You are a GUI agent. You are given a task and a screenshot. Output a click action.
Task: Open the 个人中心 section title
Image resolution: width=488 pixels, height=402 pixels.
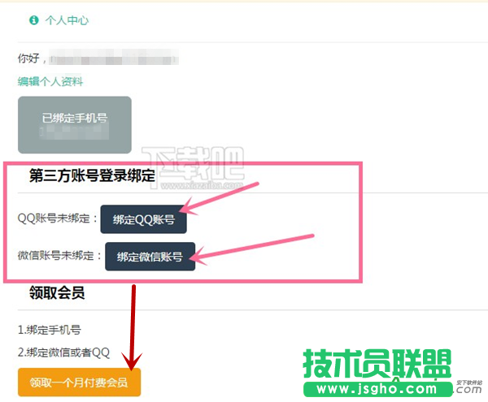[67, 19]
